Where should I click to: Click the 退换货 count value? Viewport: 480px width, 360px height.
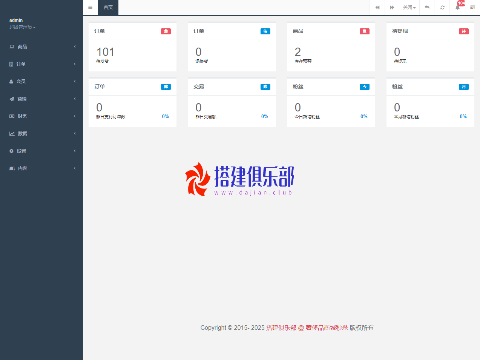click(198, 52)
